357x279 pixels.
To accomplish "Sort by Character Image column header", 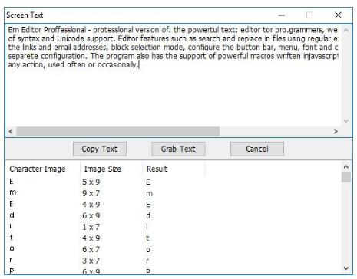I will 42,169.
